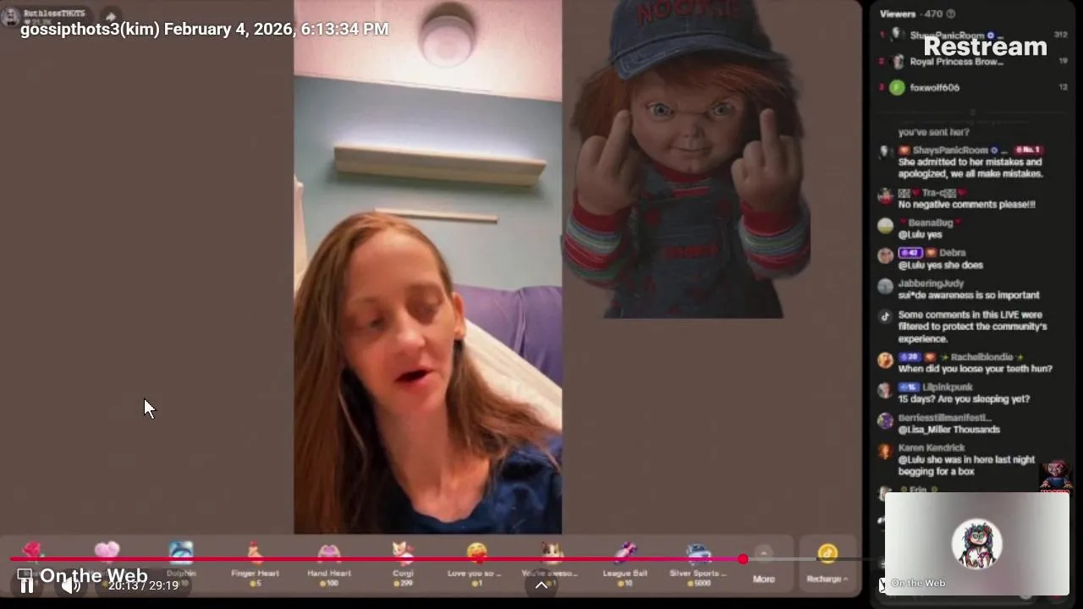Screen dimensions: 1083x609
Task: Open Berriesstillmanifesti... avatar
Action: [885, 420]
